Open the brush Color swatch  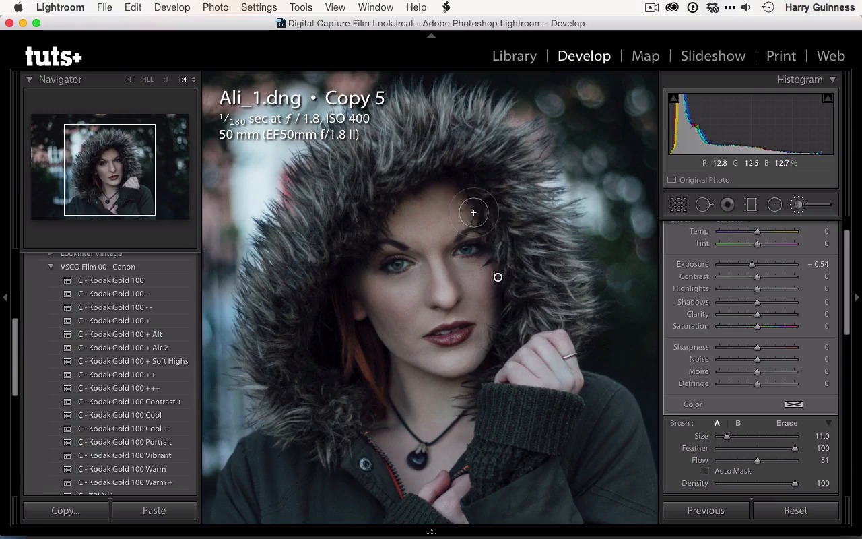point(793,404)
